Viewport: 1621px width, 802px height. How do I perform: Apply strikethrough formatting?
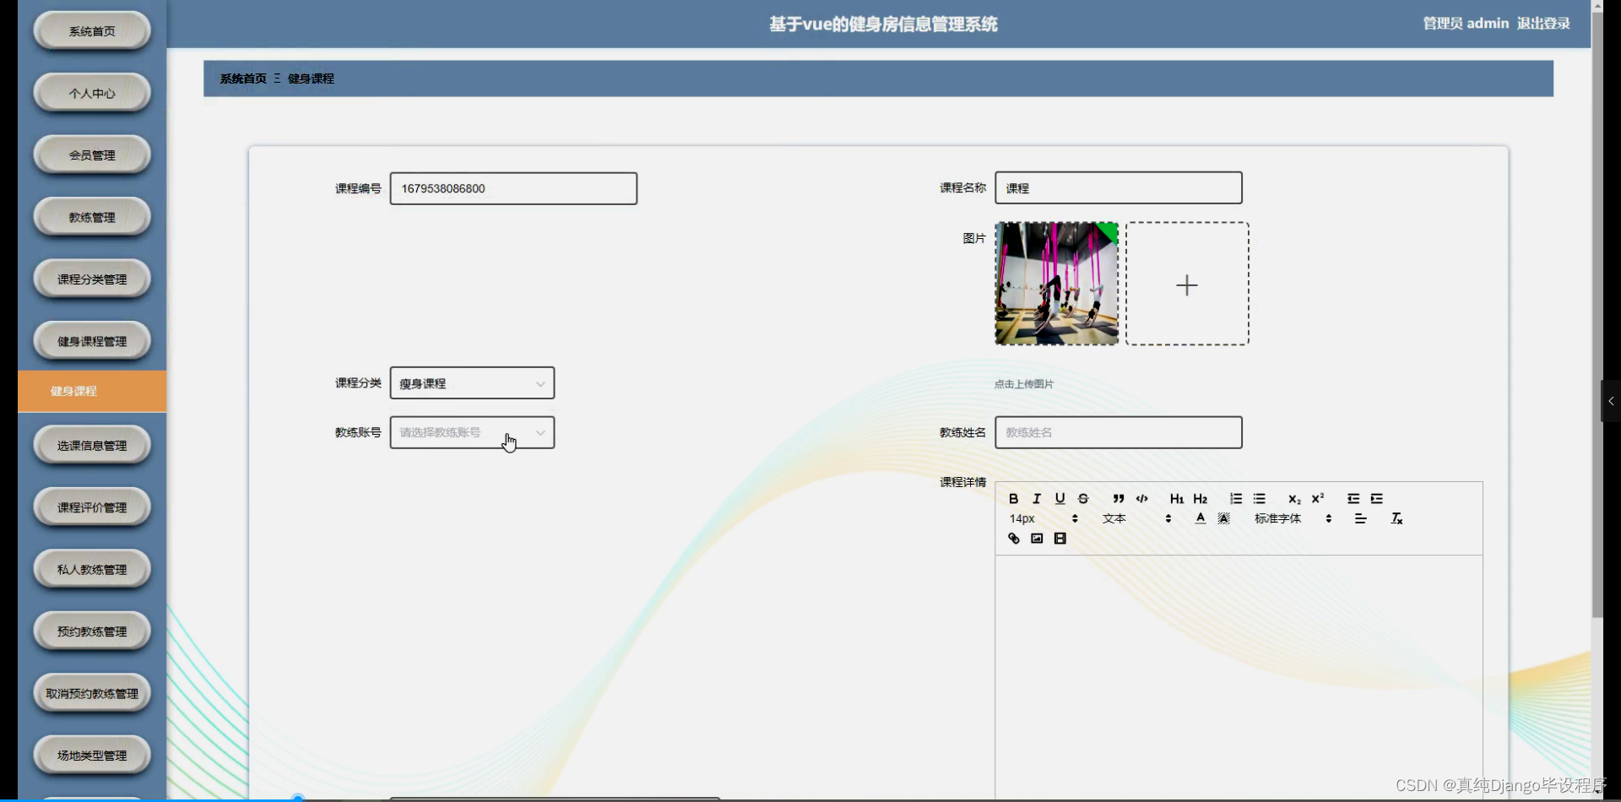(x=1082, y=499)
